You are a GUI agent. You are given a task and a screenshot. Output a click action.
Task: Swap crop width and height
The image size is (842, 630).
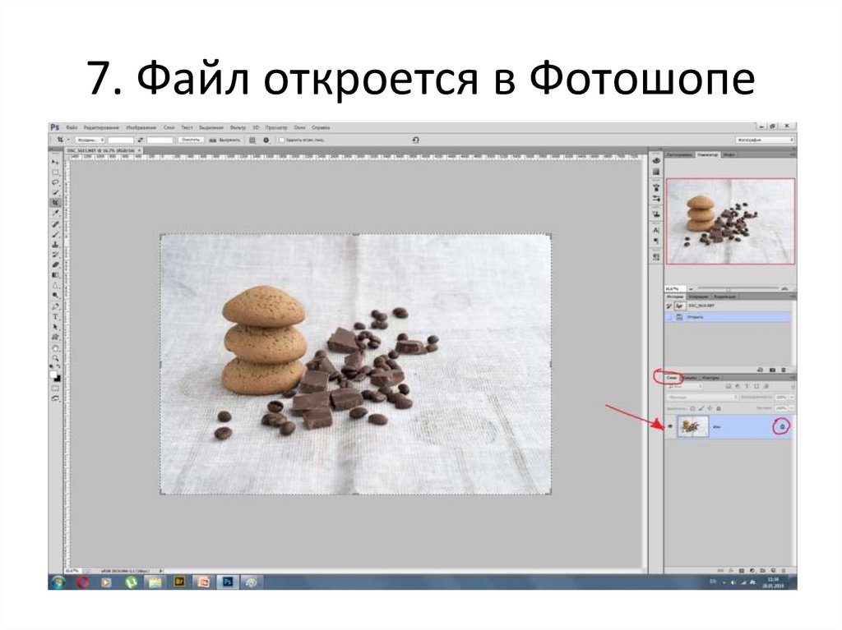140,140
